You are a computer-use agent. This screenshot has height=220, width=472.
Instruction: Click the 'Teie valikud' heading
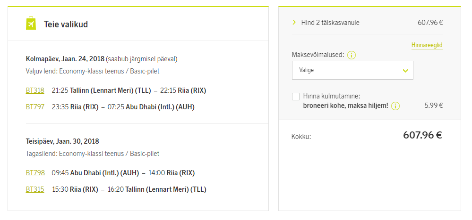point(66,24)
